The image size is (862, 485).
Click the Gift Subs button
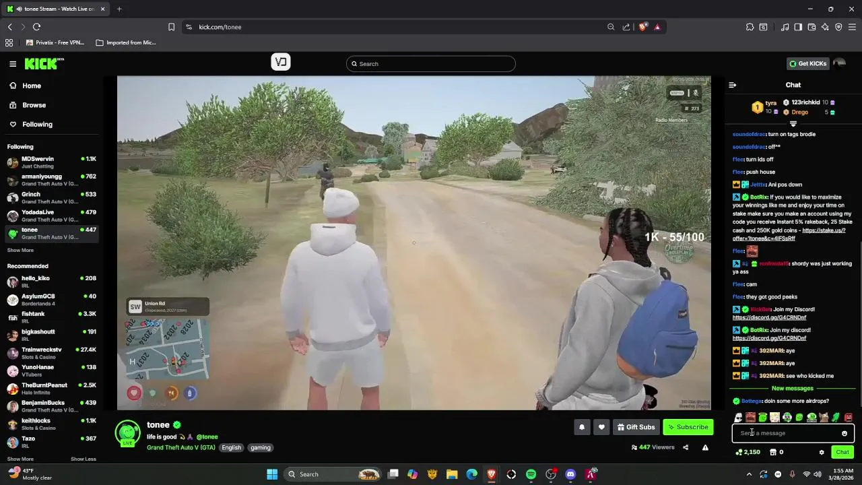636,427
